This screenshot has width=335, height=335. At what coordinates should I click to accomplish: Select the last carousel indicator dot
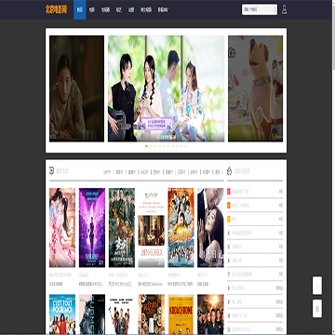click(x=185, y=146)
